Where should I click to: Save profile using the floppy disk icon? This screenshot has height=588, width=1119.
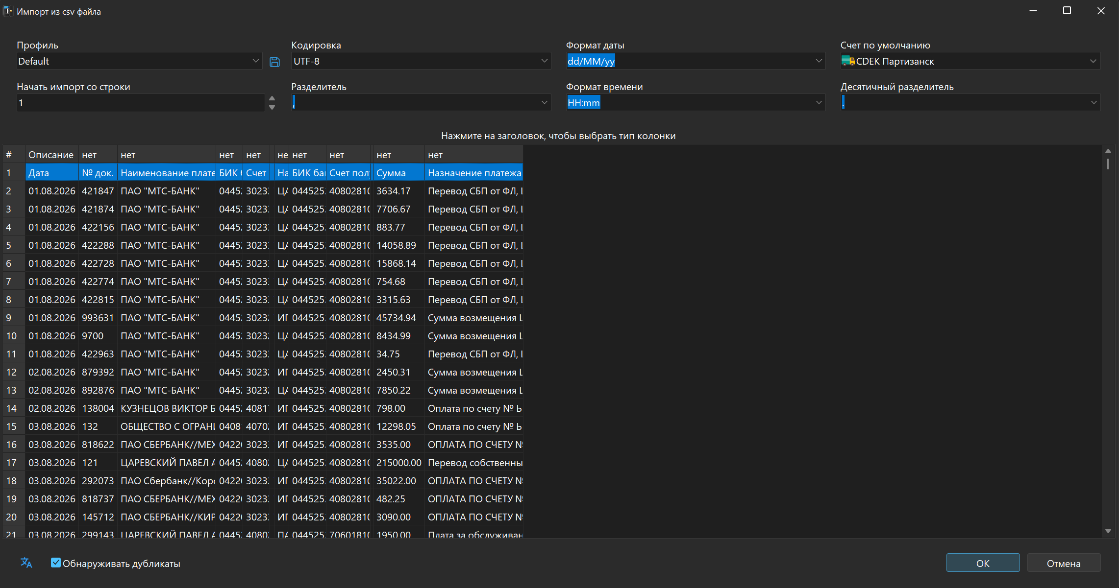pos(274,62)
